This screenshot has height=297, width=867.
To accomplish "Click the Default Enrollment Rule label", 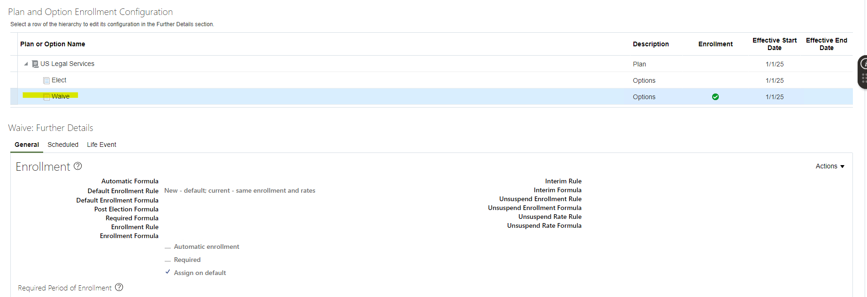I will point(123,191).
